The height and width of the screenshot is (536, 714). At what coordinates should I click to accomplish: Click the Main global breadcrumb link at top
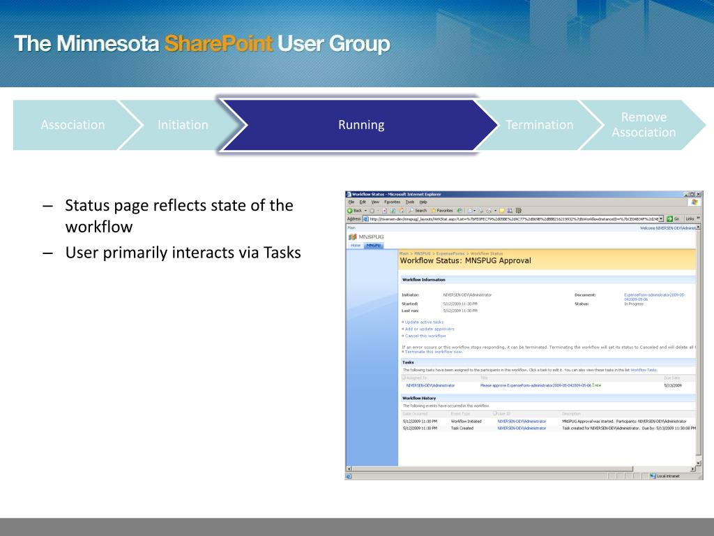pyautogui.click(x=351, y=228)
